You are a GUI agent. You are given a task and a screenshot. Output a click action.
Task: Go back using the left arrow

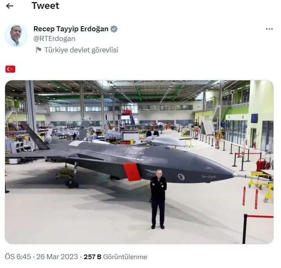(10, 6)
